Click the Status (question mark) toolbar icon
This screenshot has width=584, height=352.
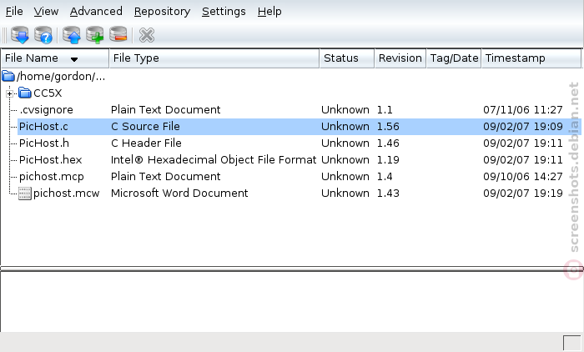click(43, 35)
